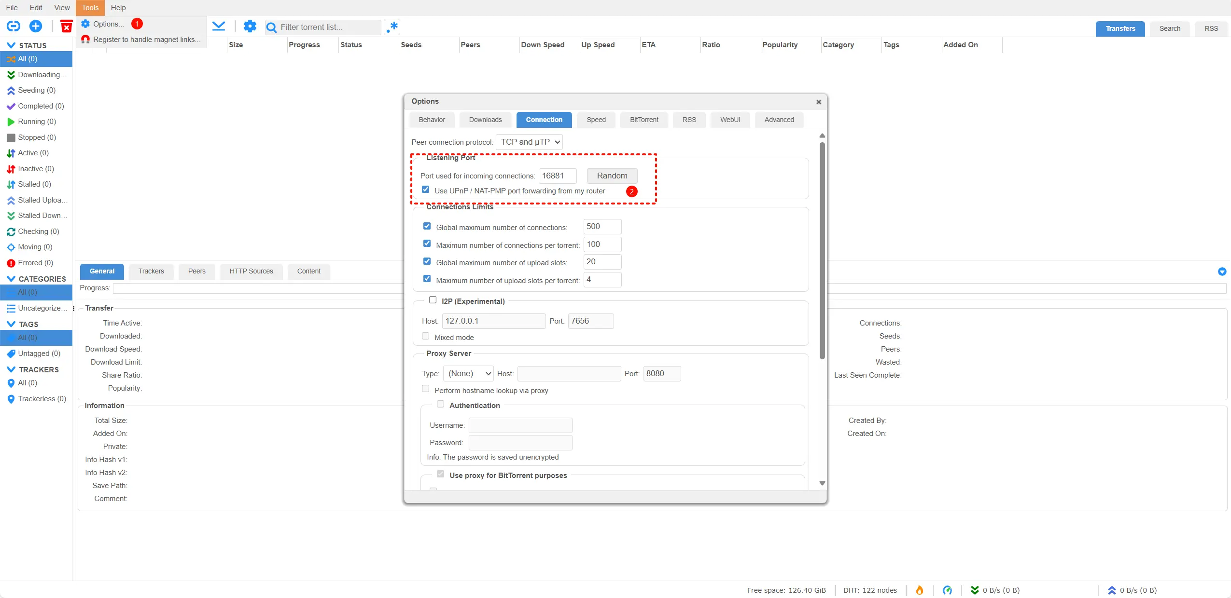Click the regex filter toggle icon
The height and width of the screenshot is (598, 1231).
pos(392,27)
